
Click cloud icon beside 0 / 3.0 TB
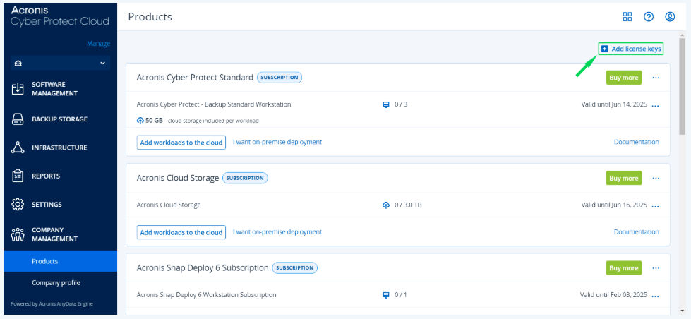(386, 205)
